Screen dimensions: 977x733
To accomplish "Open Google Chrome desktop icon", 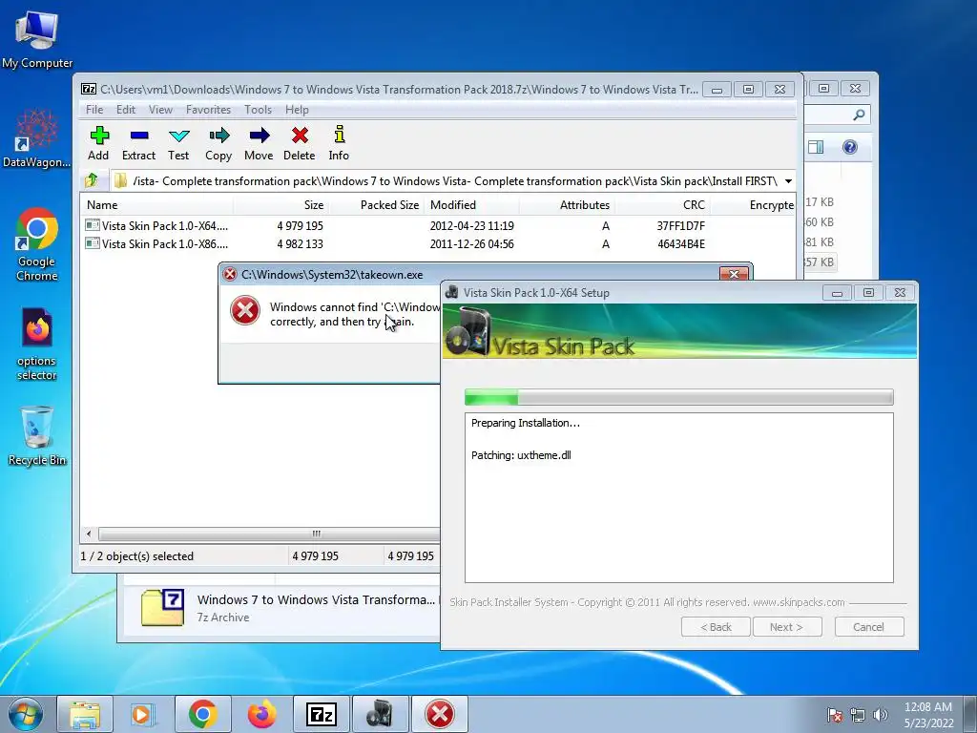I will [37, 244].
